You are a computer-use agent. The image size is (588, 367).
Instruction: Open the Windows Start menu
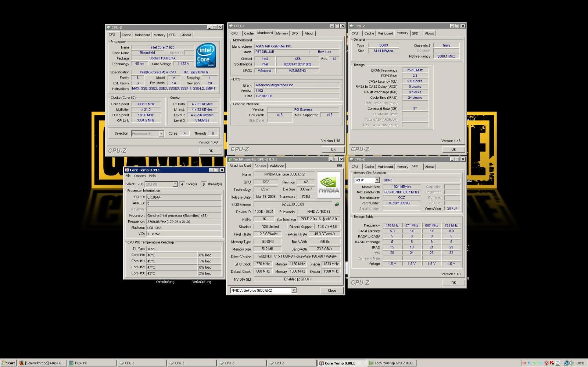click(8, 363)
